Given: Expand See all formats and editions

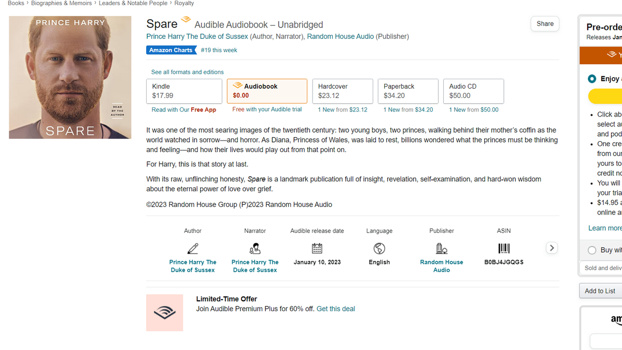Looking at the screenshot, I should click(x=187, y=72).
